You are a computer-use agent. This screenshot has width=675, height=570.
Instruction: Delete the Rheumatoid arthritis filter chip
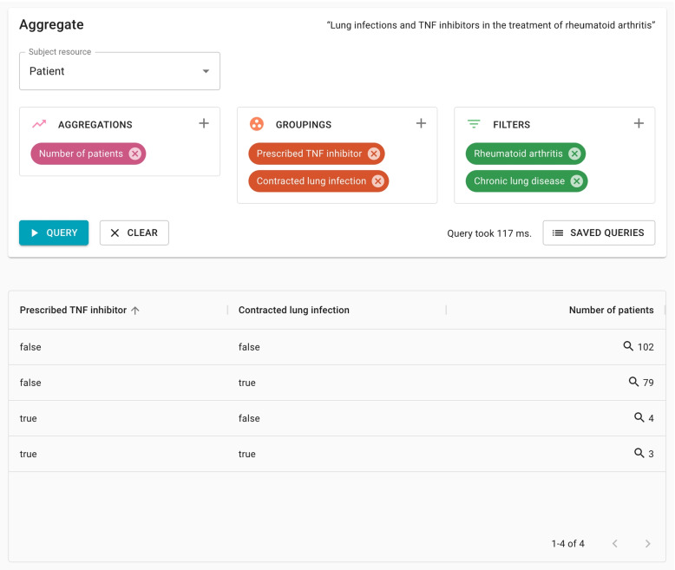point(574,154)
